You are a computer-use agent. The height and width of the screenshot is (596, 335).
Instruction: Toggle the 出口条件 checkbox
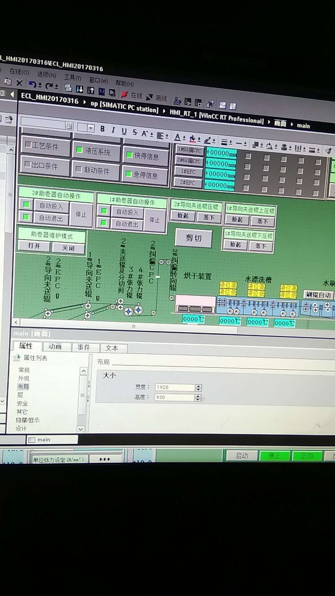click(28, 164)
